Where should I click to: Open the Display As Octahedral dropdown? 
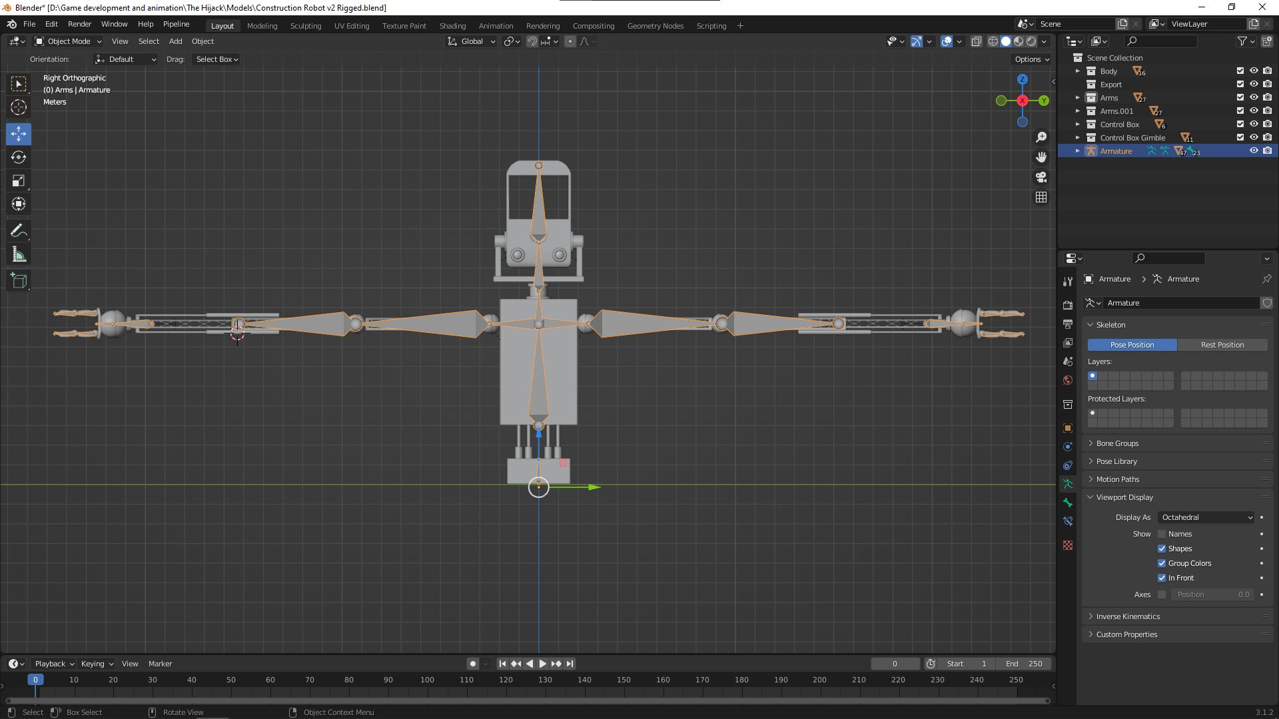(x=1206, y=517)
